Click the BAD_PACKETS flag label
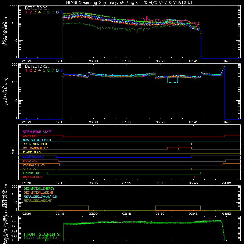The height and width of the screenshot is (244, 244). (33, 177)
